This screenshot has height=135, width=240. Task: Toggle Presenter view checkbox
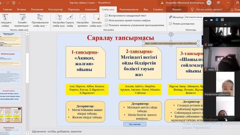click(x=170, y=24)
